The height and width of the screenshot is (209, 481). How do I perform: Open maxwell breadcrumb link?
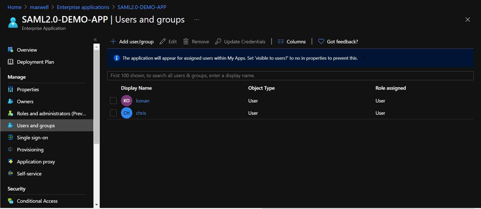point(39,7)
